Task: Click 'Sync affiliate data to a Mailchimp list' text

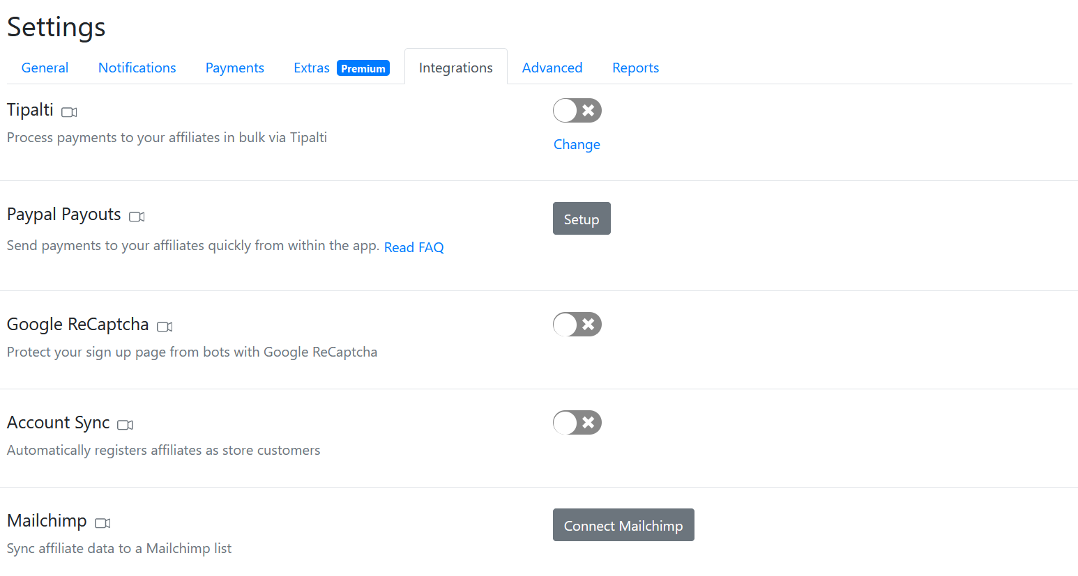Action: (x=119, y=548)
